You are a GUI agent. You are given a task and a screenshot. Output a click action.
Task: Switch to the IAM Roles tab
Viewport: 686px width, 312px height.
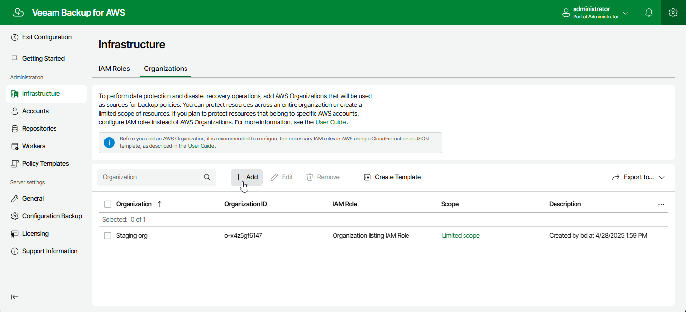pyautogui.click(x=114, y=69)
